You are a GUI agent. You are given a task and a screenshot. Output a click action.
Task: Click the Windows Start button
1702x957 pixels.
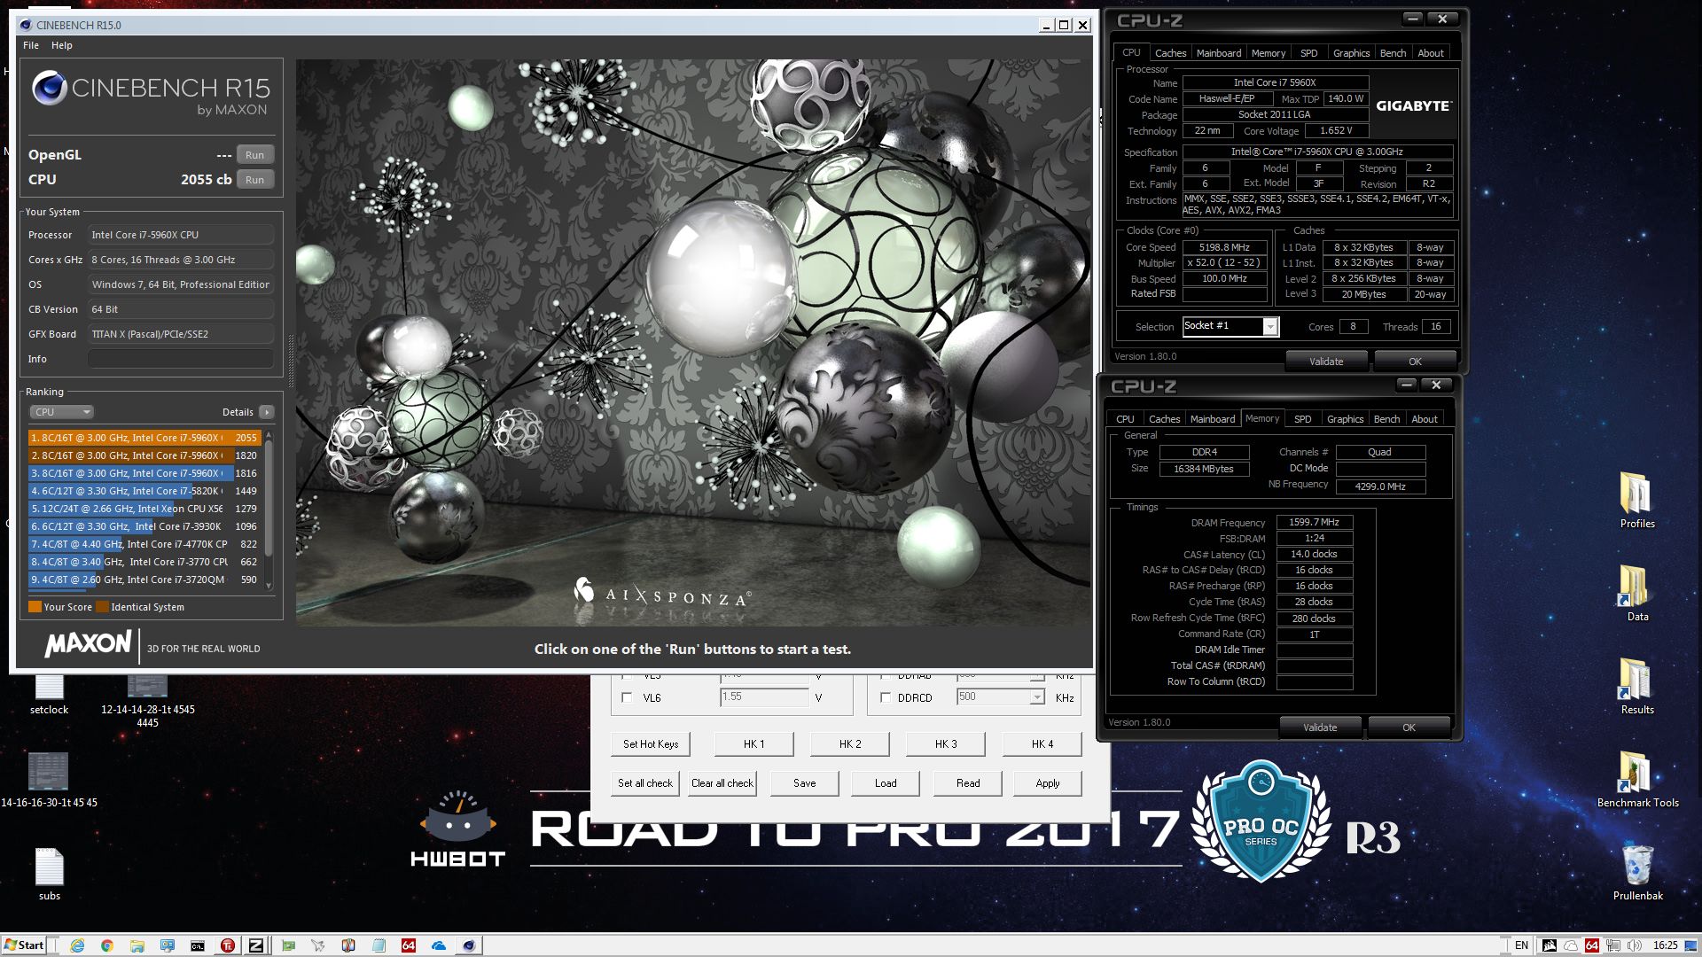pos(24,945)
